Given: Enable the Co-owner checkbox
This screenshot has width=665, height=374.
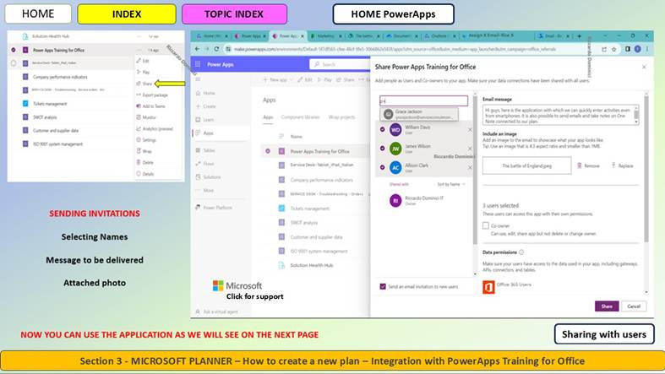Looking at the screenshot, I should pyautogui.click(x=486, y=225).
